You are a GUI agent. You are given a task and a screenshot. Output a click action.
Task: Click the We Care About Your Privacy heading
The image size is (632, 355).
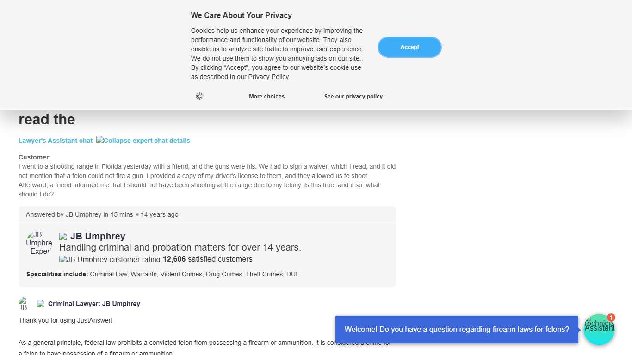[x=241, y=15]
